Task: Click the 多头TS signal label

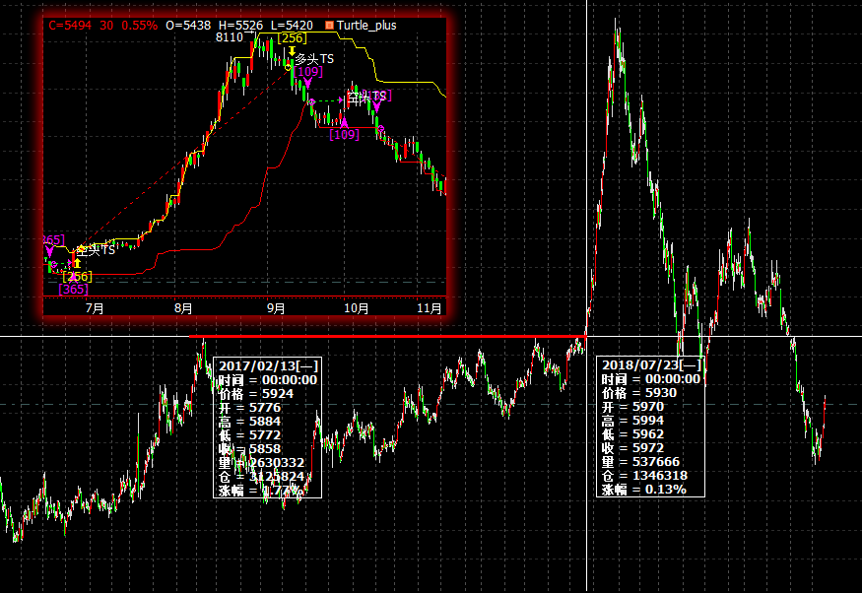Action: click(x=314, y=59)
